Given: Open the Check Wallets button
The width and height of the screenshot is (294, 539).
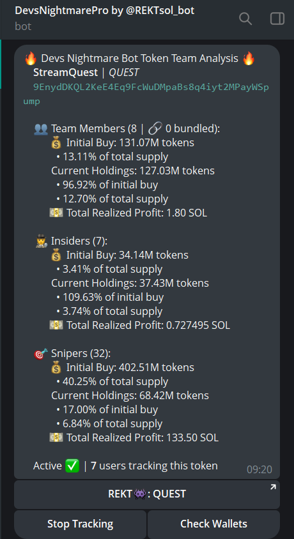Looking at the screenshot, I should [x=213, y=524].
